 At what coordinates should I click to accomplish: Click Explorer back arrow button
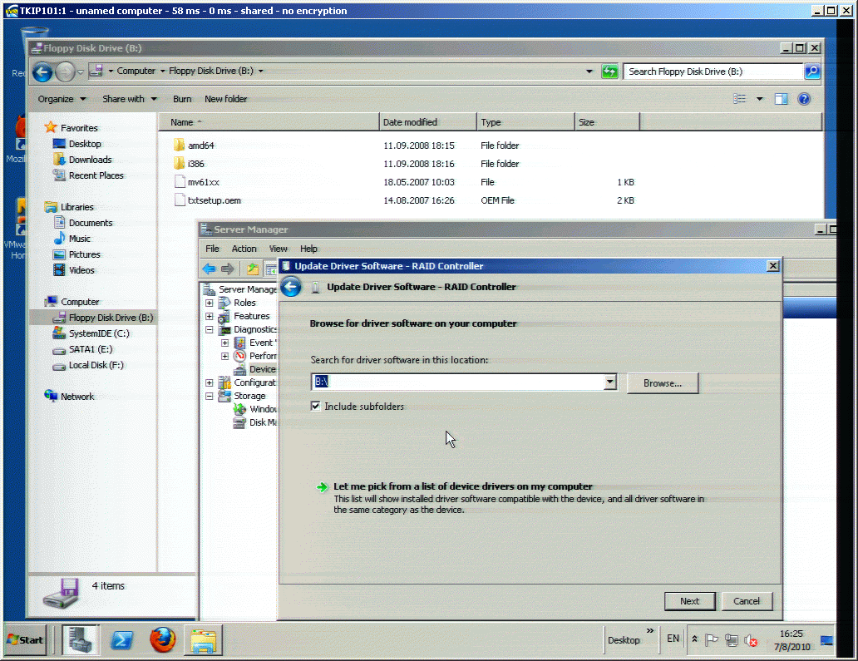click(x=42, y=72)
